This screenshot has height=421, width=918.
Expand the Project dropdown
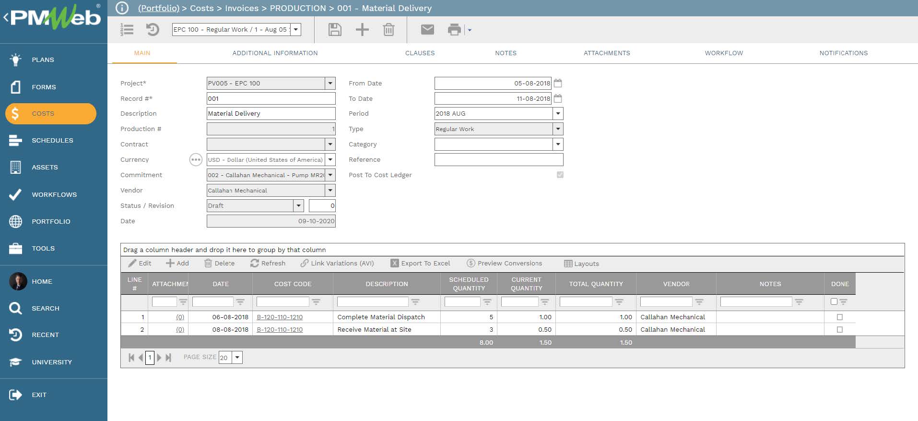tap(330, 83)
